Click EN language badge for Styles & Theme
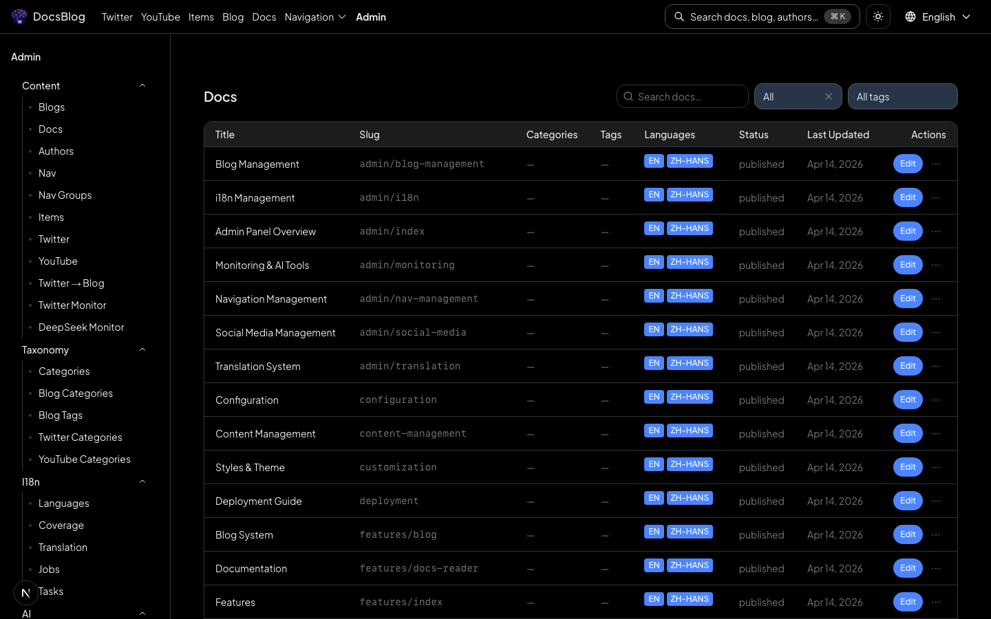Screen dimensions: 991x619 [654, 464]
